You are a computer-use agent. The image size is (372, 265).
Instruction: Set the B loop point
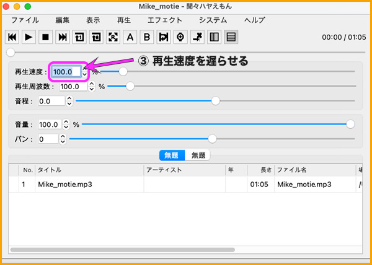(147, 37)
